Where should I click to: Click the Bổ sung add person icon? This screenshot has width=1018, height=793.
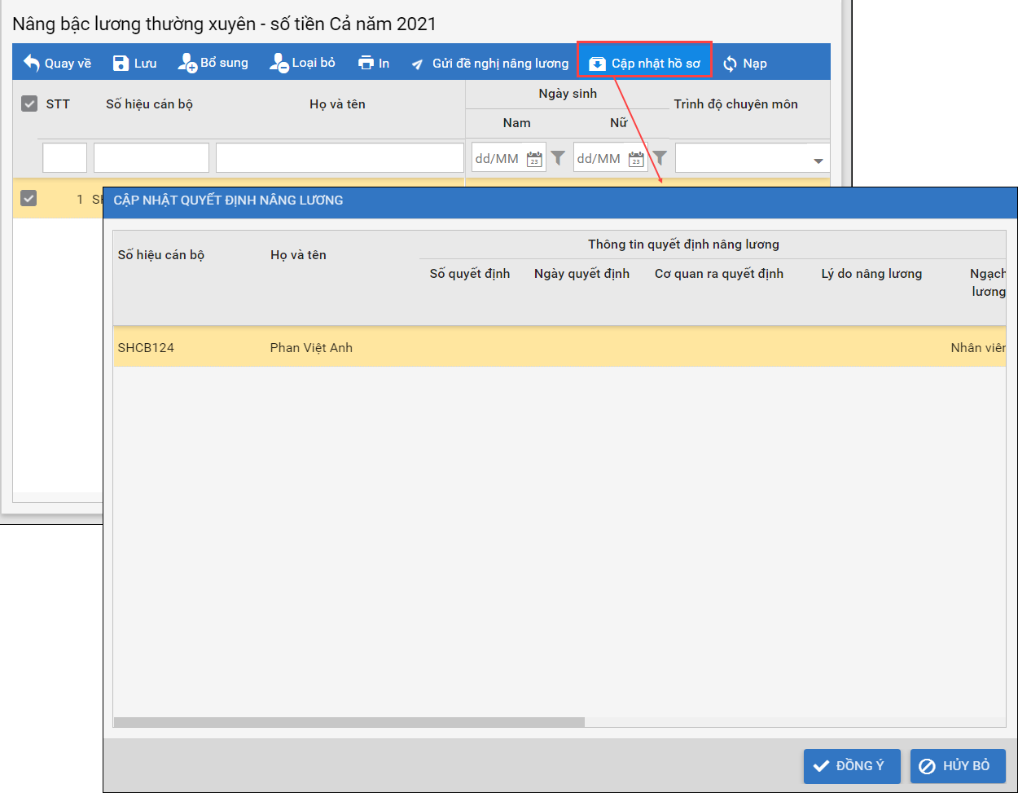pyautogui.click(x=187, y=63)
